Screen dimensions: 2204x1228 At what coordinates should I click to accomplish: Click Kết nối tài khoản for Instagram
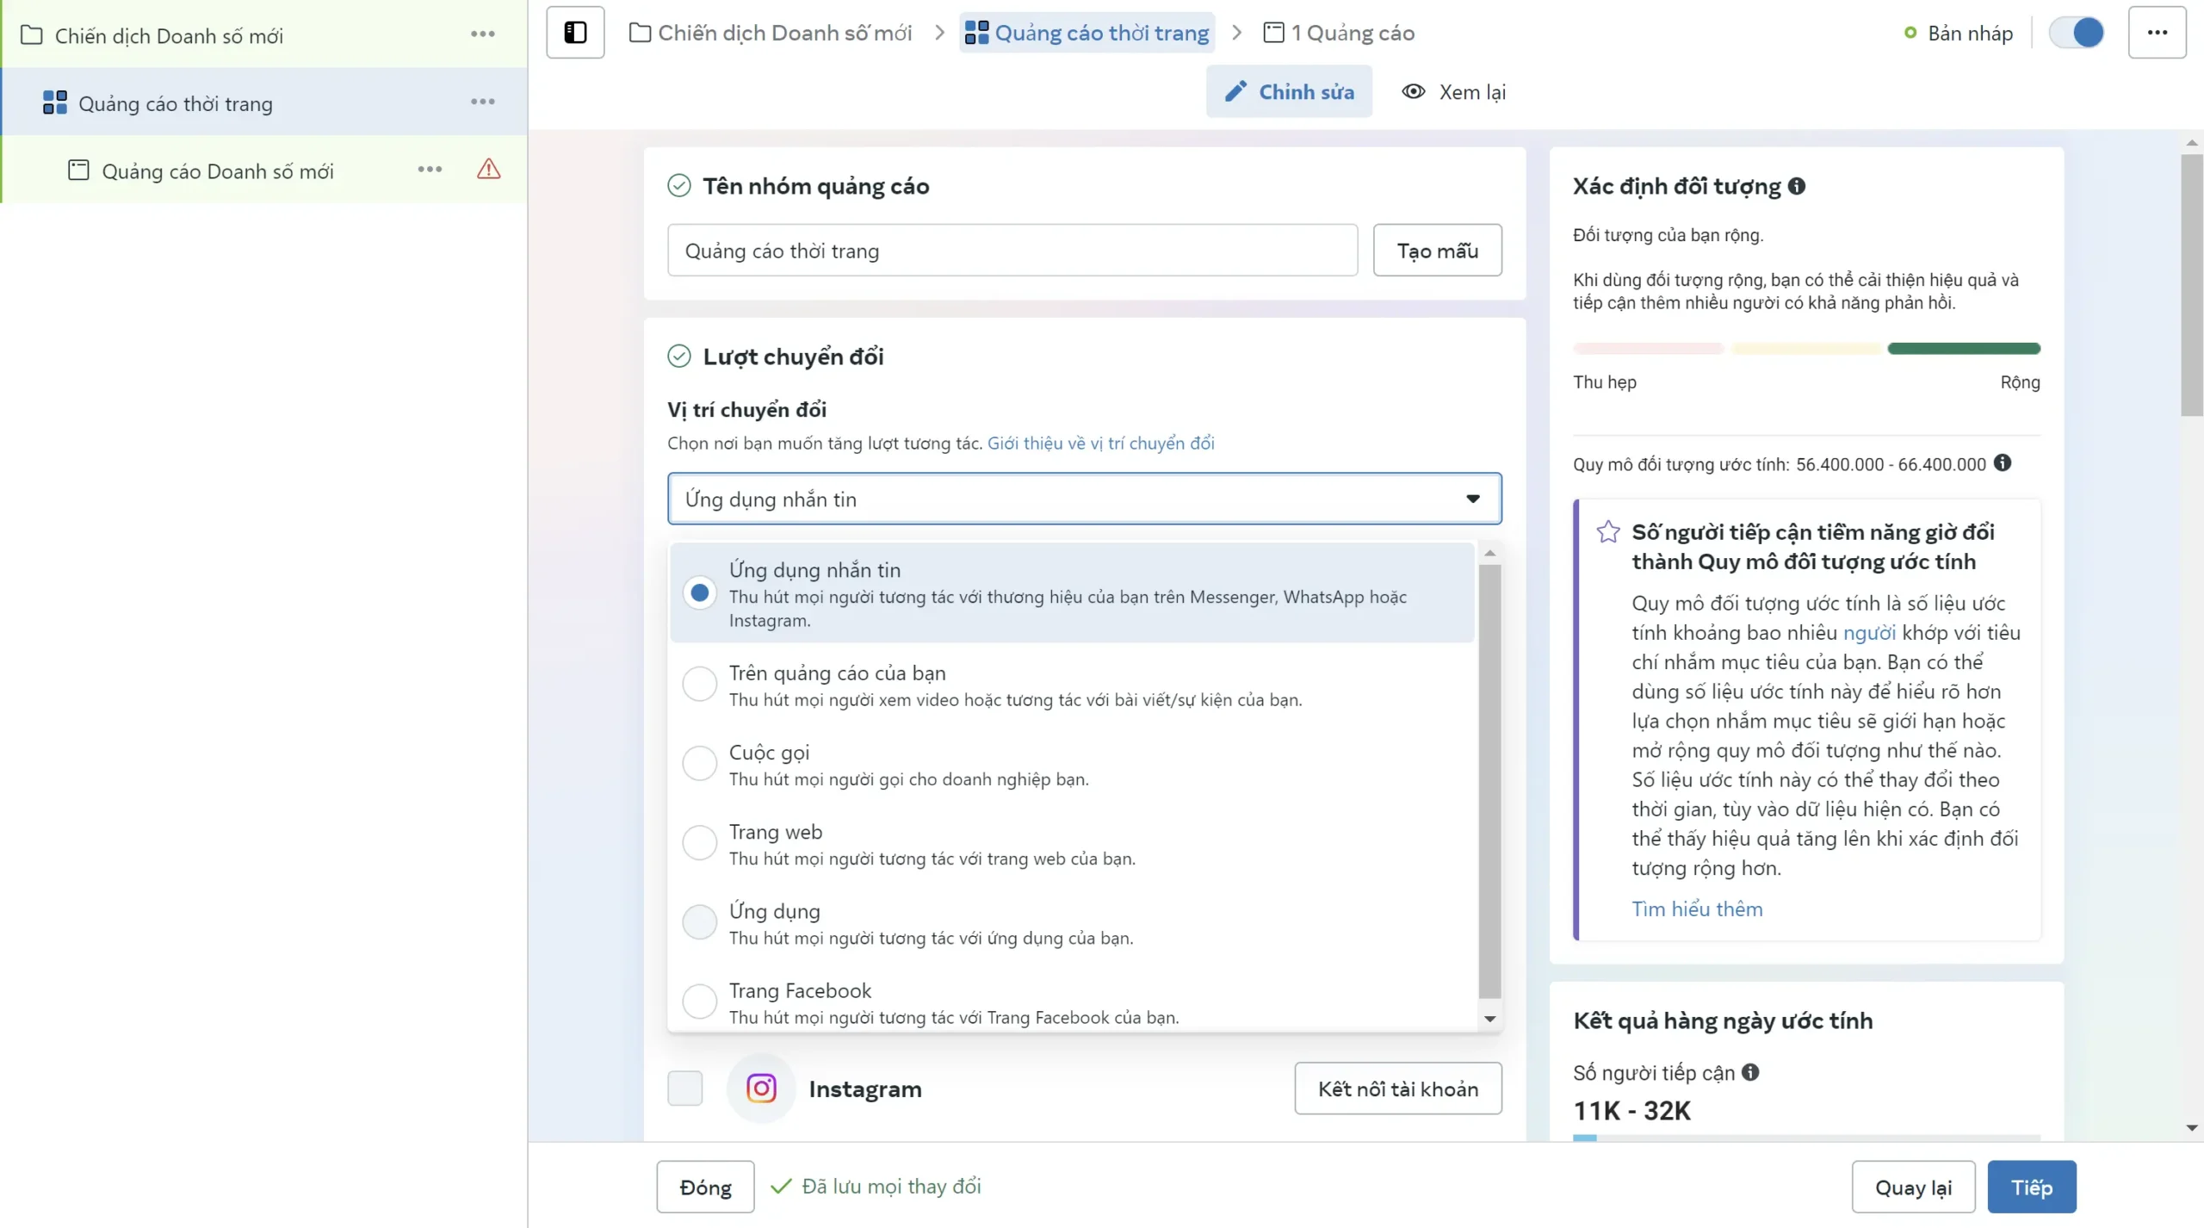click(x=1398, y=1088)
